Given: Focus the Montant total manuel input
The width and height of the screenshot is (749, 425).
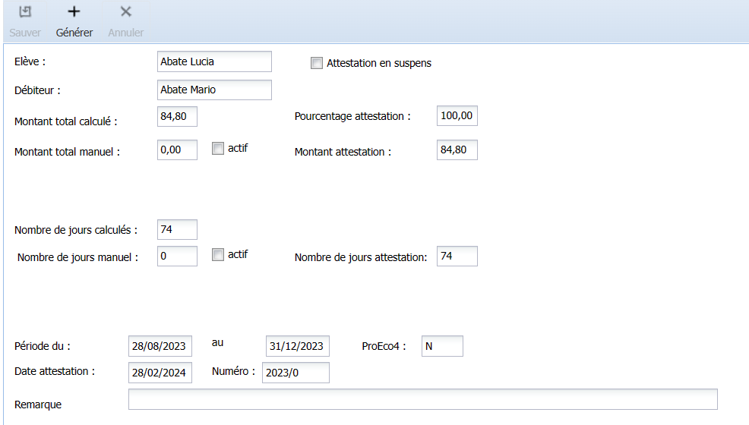Looking at the screenshot, I should click(x=177, y=150).
